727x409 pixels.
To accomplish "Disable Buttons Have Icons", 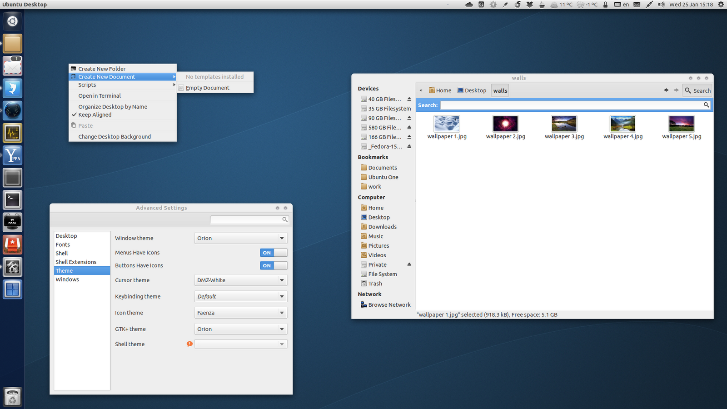I will click(x=273, y=265).
